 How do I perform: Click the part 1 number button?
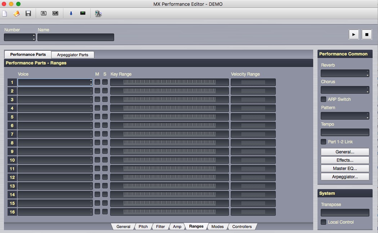pos(12,82)
